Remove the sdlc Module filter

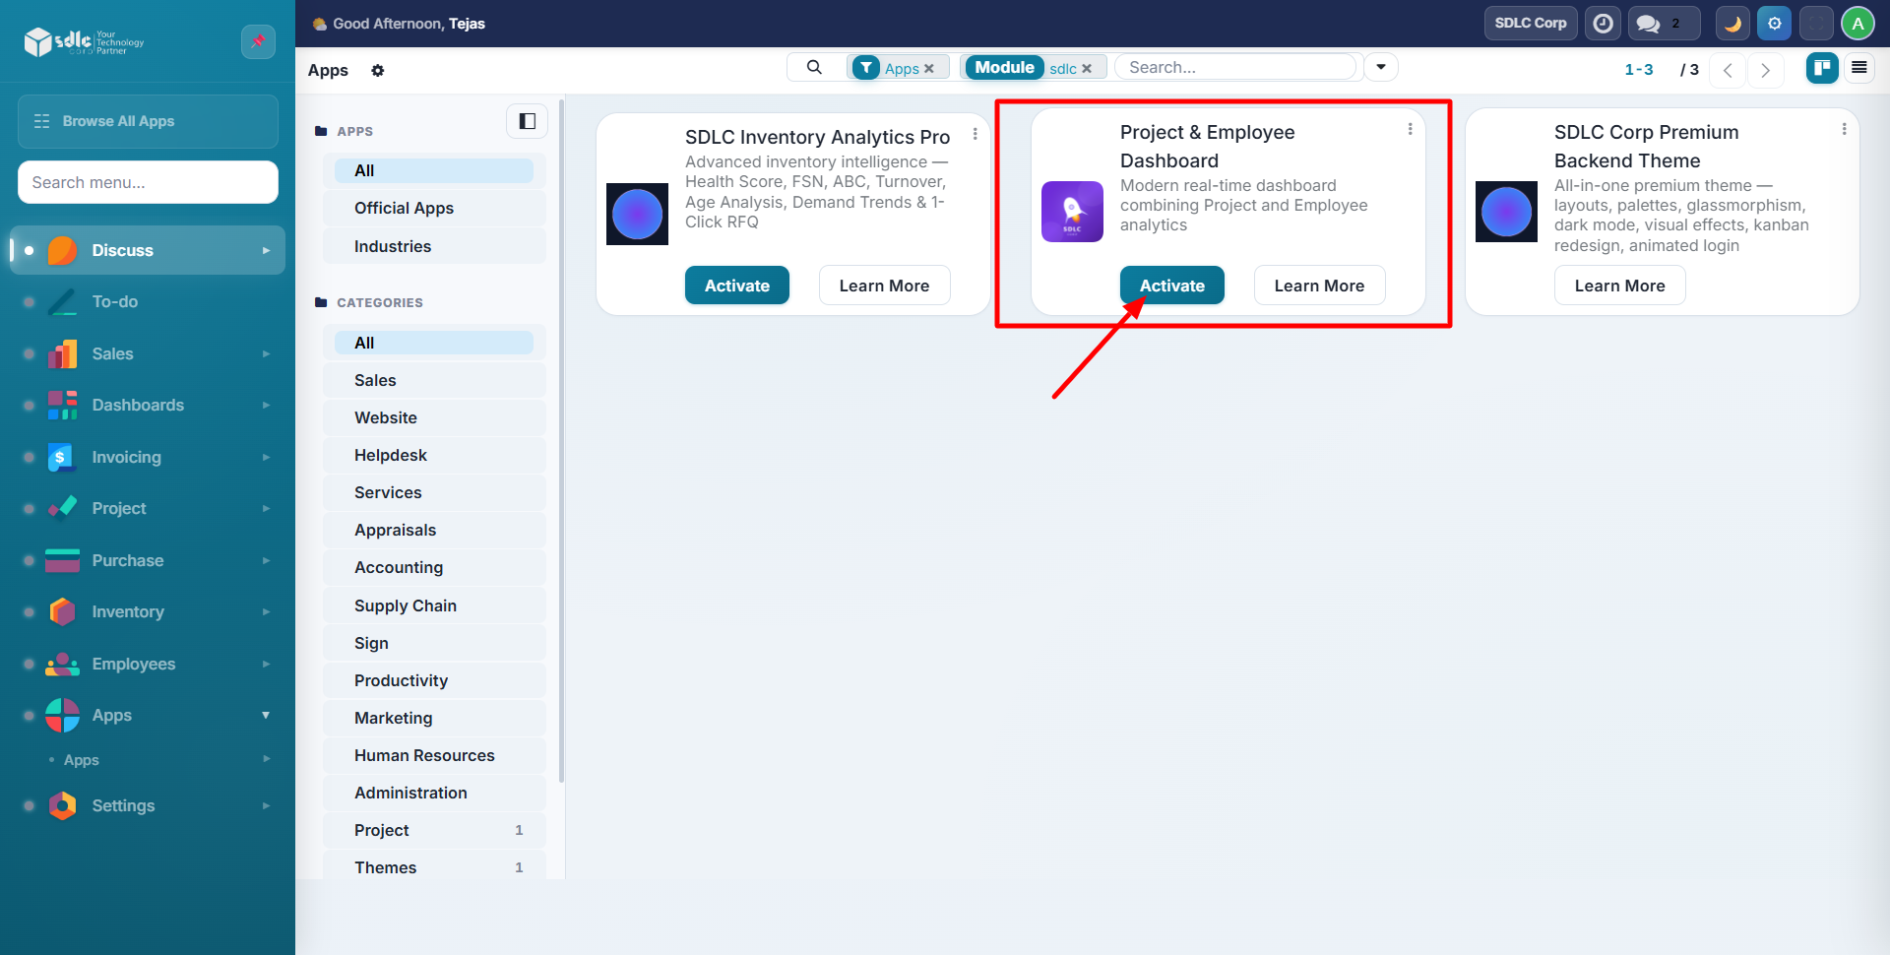coord(1087,69)
